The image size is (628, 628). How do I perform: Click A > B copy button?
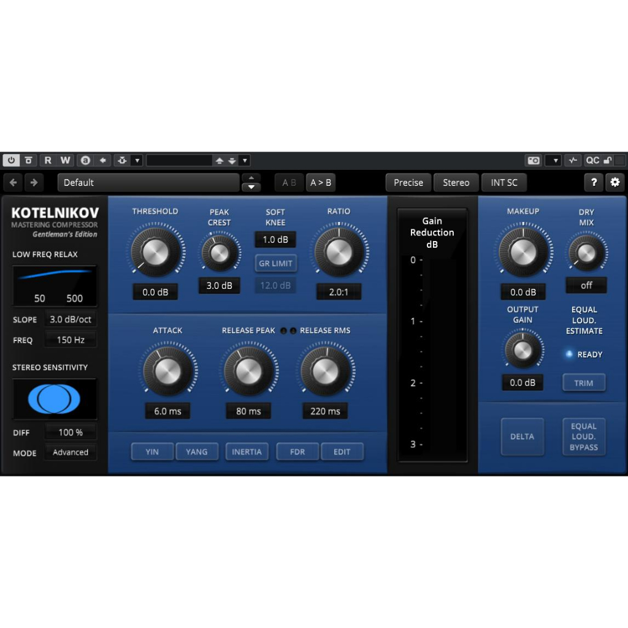[320, 183]
